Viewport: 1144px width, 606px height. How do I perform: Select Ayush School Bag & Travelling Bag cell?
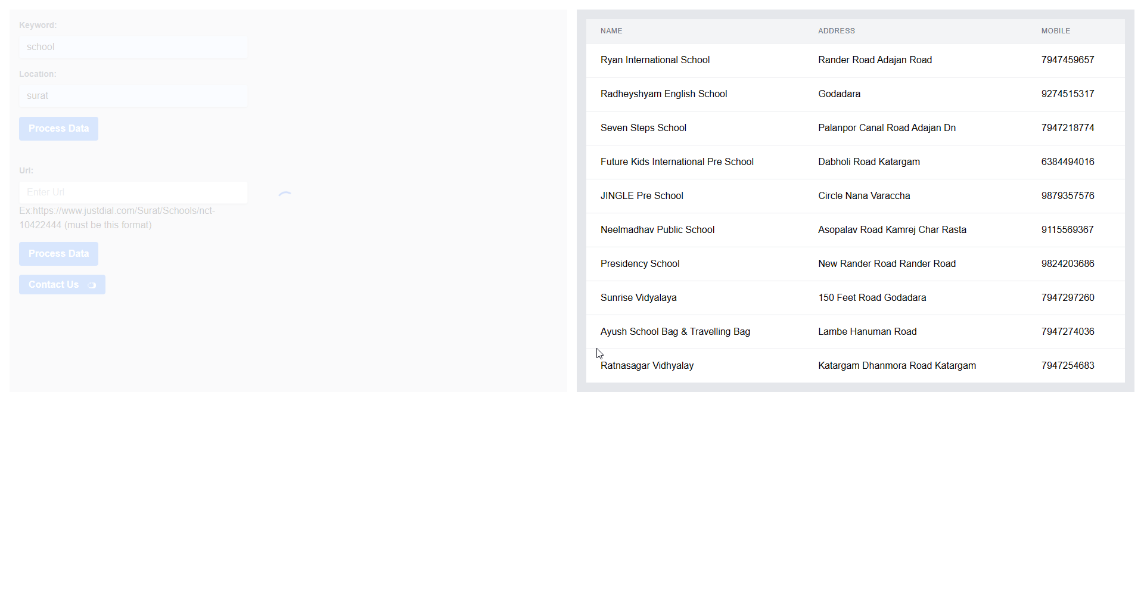(x=675, y=332)
